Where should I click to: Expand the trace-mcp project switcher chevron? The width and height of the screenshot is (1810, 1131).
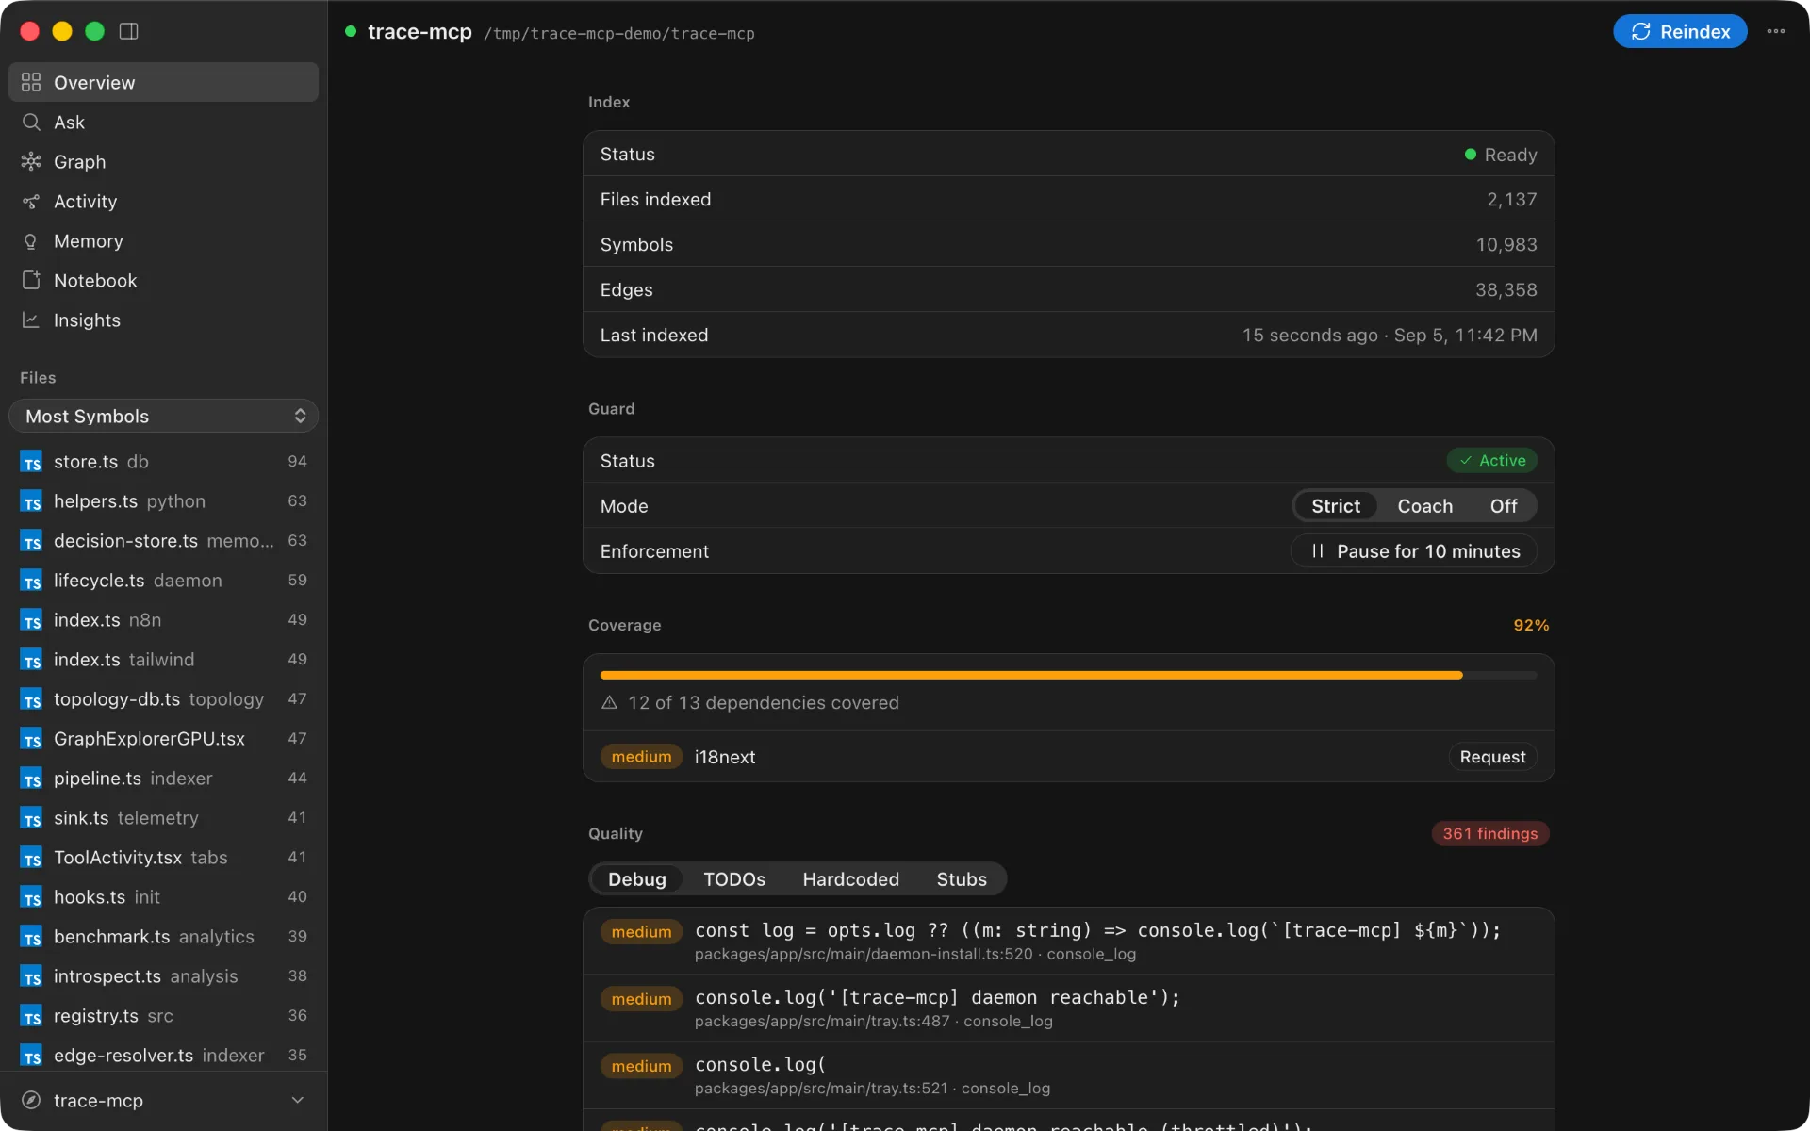point(298,1100)
